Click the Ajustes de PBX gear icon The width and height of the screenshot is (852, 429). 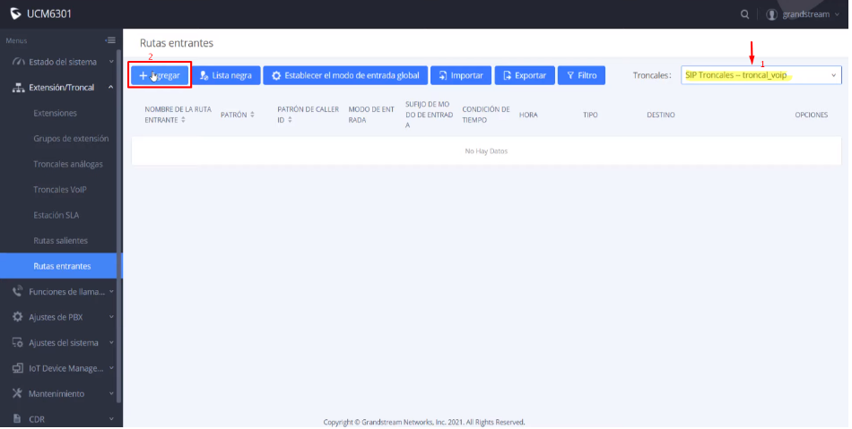point(18,317)
